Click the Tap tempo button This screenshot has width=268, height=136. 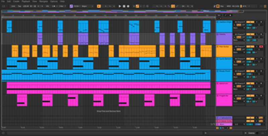click(20, 6)
